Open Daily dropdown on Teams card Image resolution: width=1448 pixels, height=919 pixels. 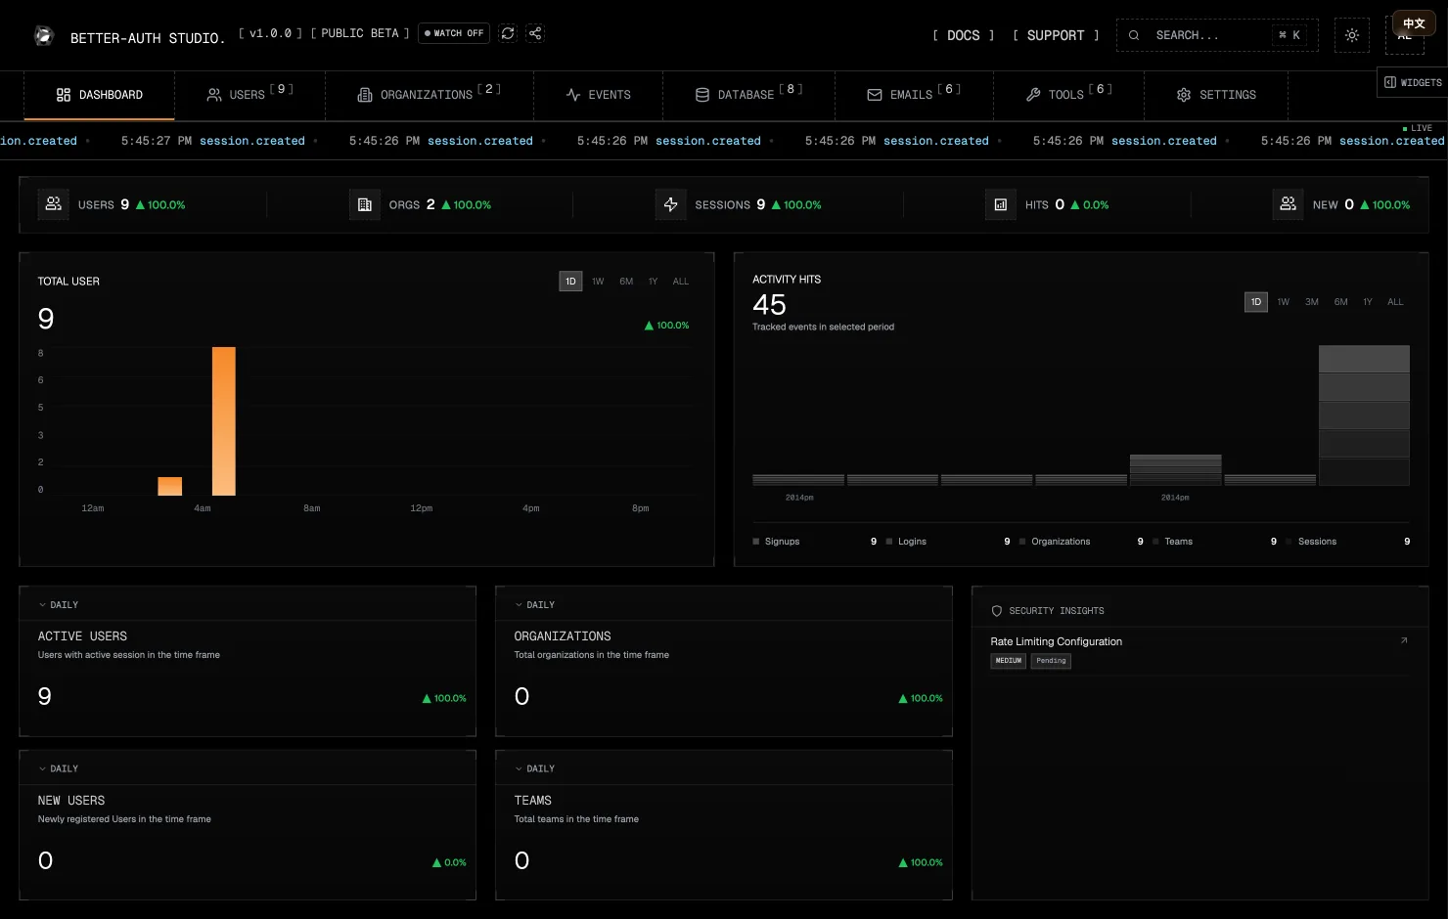[x=535, y=769]
